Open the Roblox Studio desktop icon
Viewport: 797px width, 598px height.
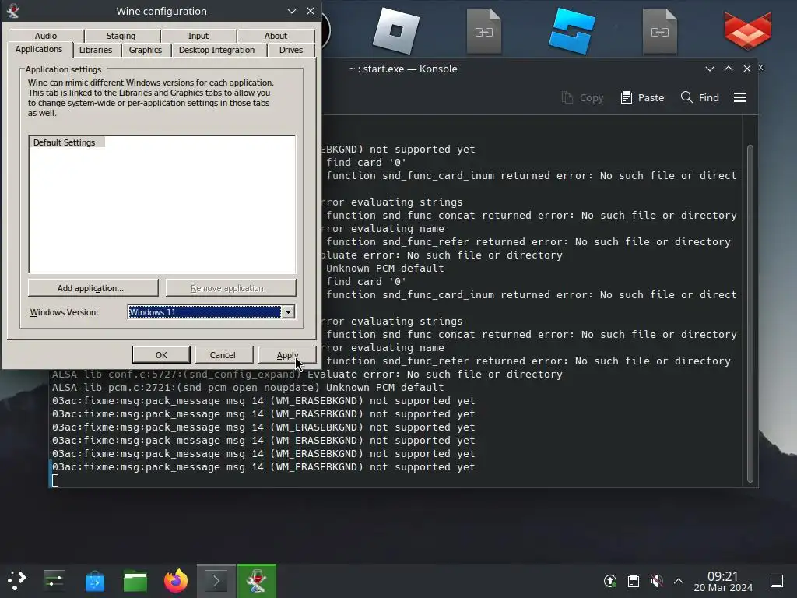[572, 31]
